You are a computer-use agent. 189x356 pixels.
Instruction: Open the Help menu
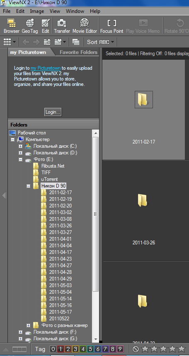(95, 11)
